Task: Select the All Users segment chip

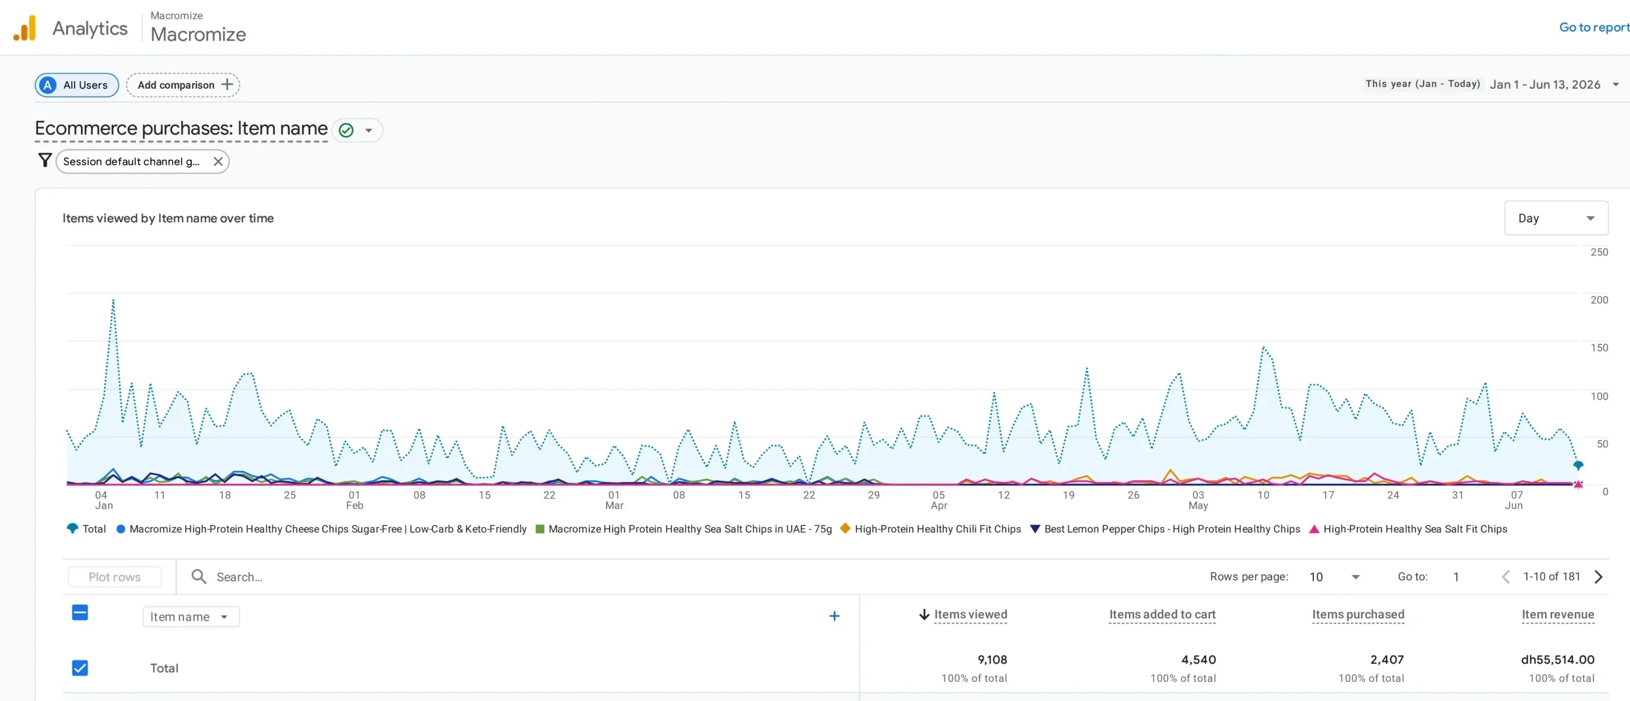Action: (77, 85)
